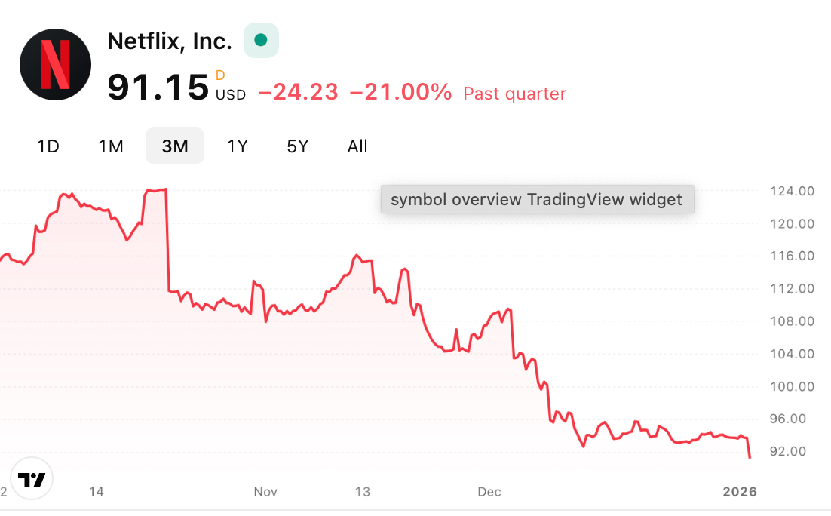This screenshot has height=516, width=831.
Task: Click the Netflix logo icon
Action: tap(55, 64)
